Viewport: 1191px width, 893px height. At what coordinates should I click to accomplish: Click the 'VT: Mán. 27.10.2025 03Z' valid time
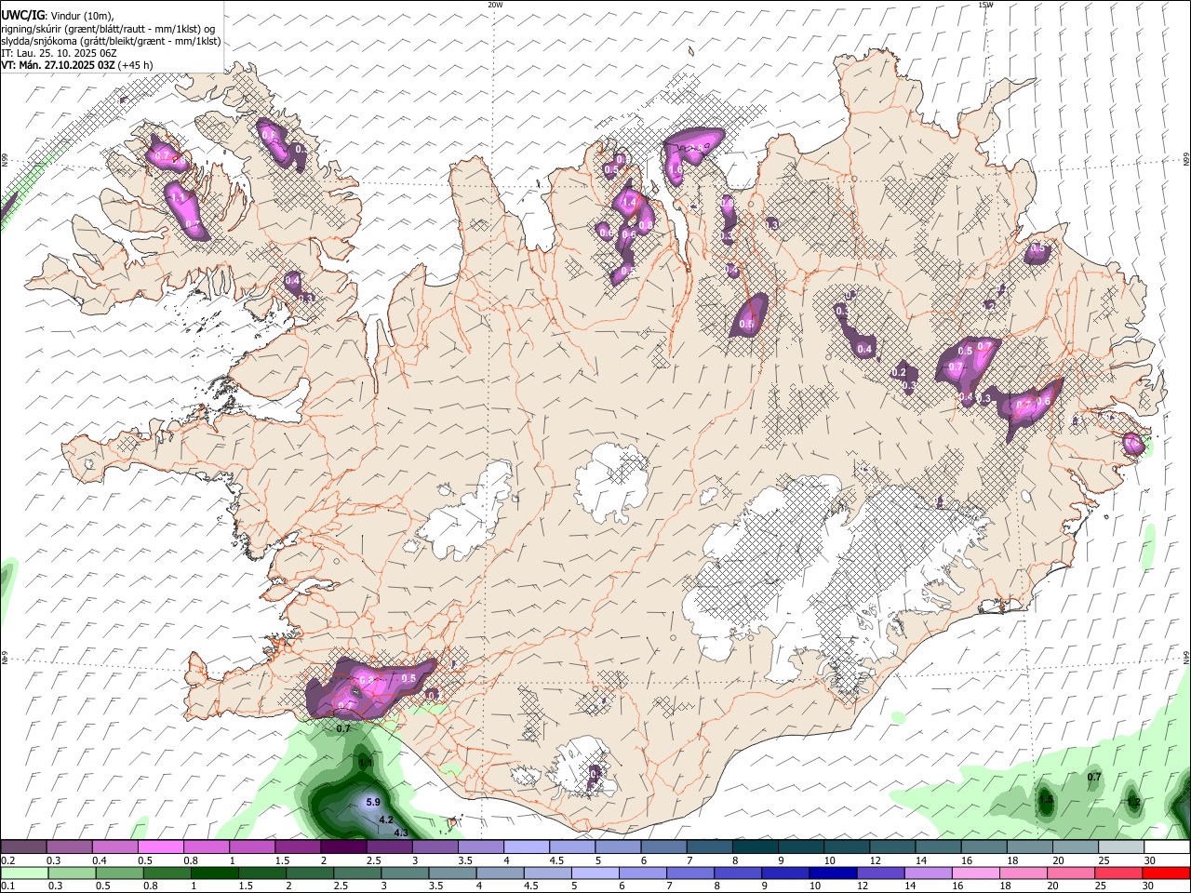click(58, 65)
